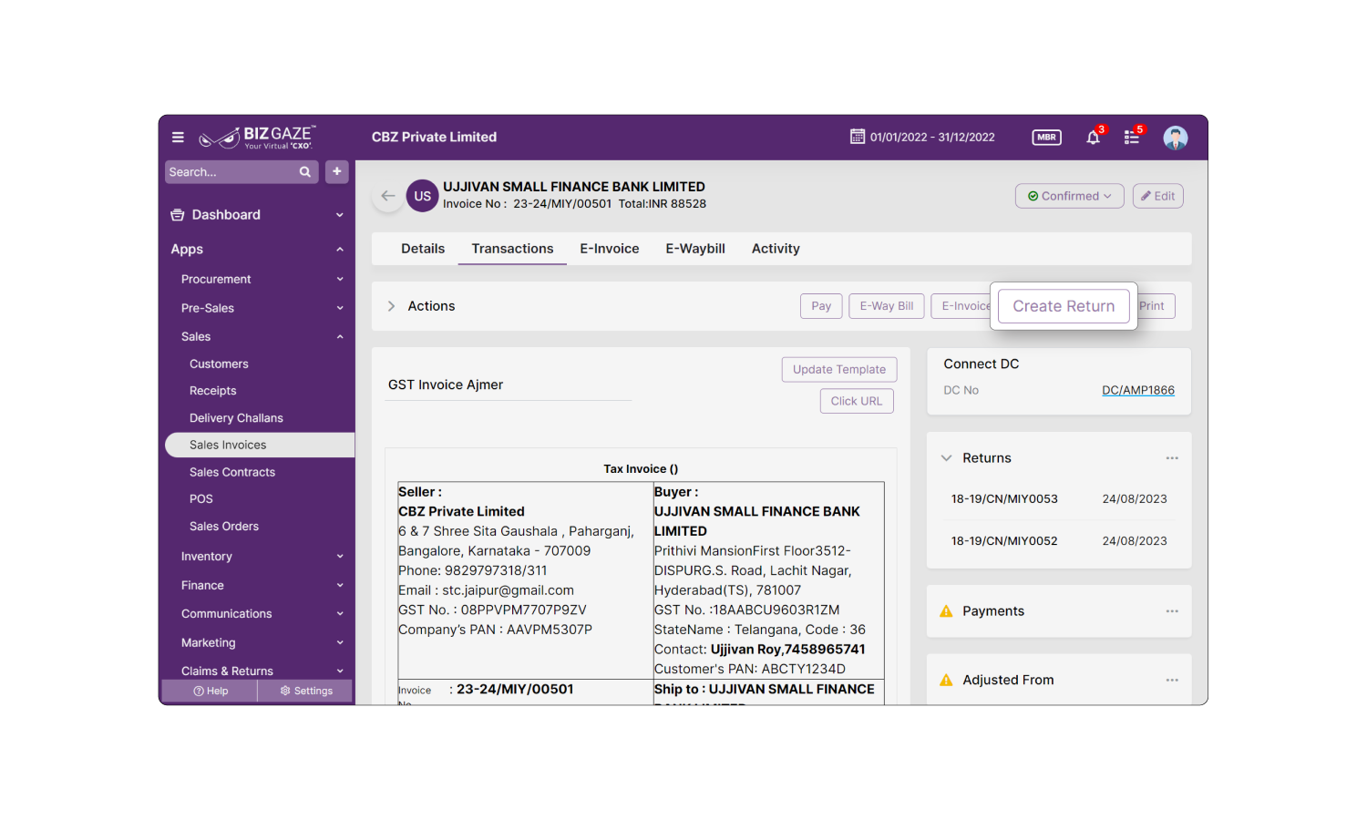
Task: Expand Procurement submenu
Action: point(340,280)
